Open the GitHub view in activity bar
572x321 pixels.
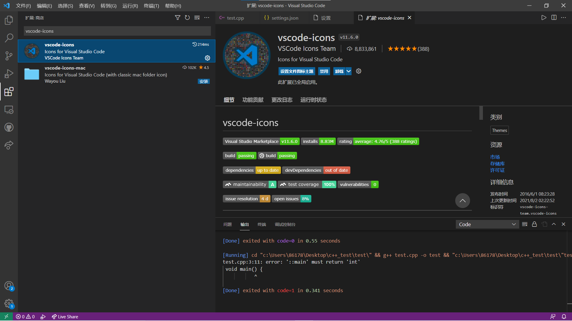(x=9, y=128)
